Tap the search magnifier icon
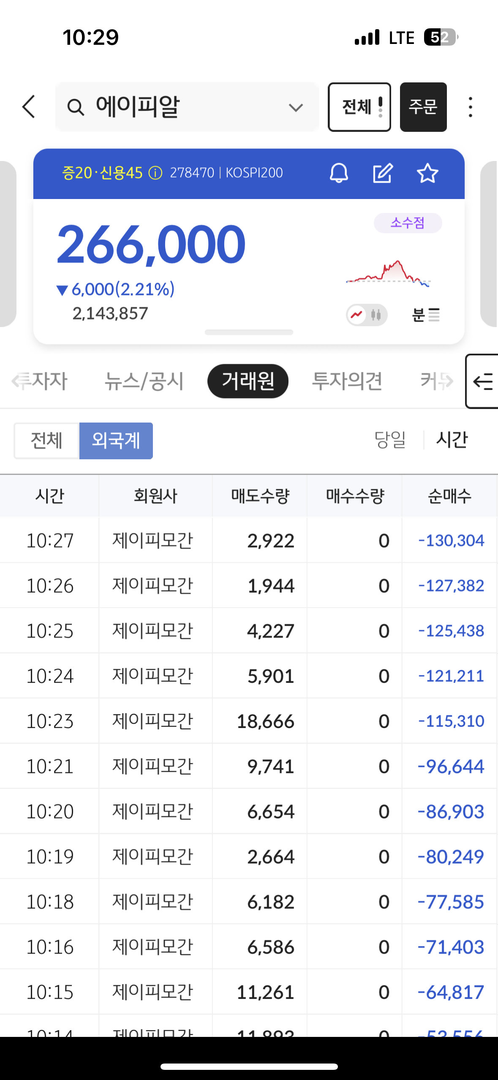498x1080 pixels. (x=76, y=107)
